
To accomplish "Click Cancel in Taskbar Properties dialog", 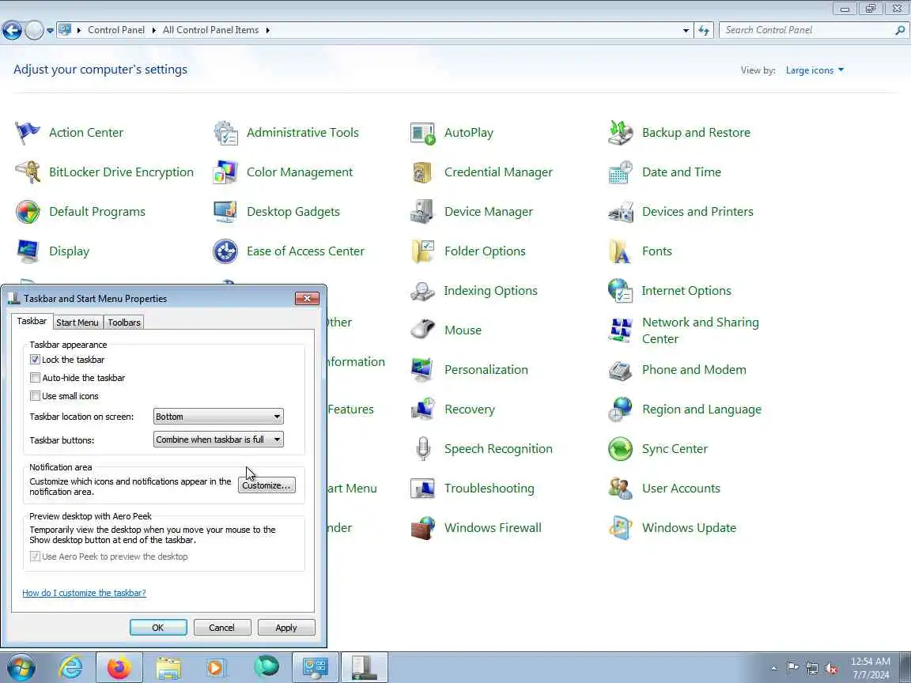I will coord(222,628).
